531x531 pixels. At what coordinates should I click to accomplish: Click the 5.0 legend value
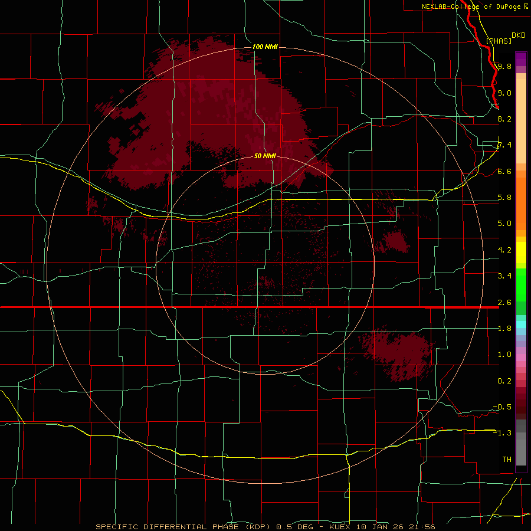click(x=504, y=223)
